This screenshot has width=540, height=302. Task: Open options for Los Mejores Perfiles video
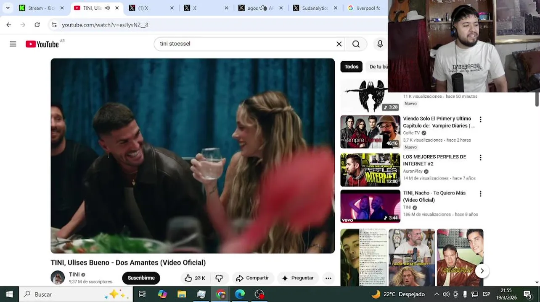(480, 158)
